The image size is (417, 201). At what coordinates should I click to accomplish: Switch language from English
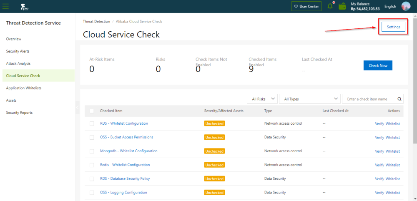(390, 6)
